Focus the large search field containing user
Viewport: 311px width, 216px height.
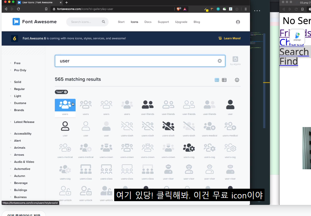pos(140,61)
